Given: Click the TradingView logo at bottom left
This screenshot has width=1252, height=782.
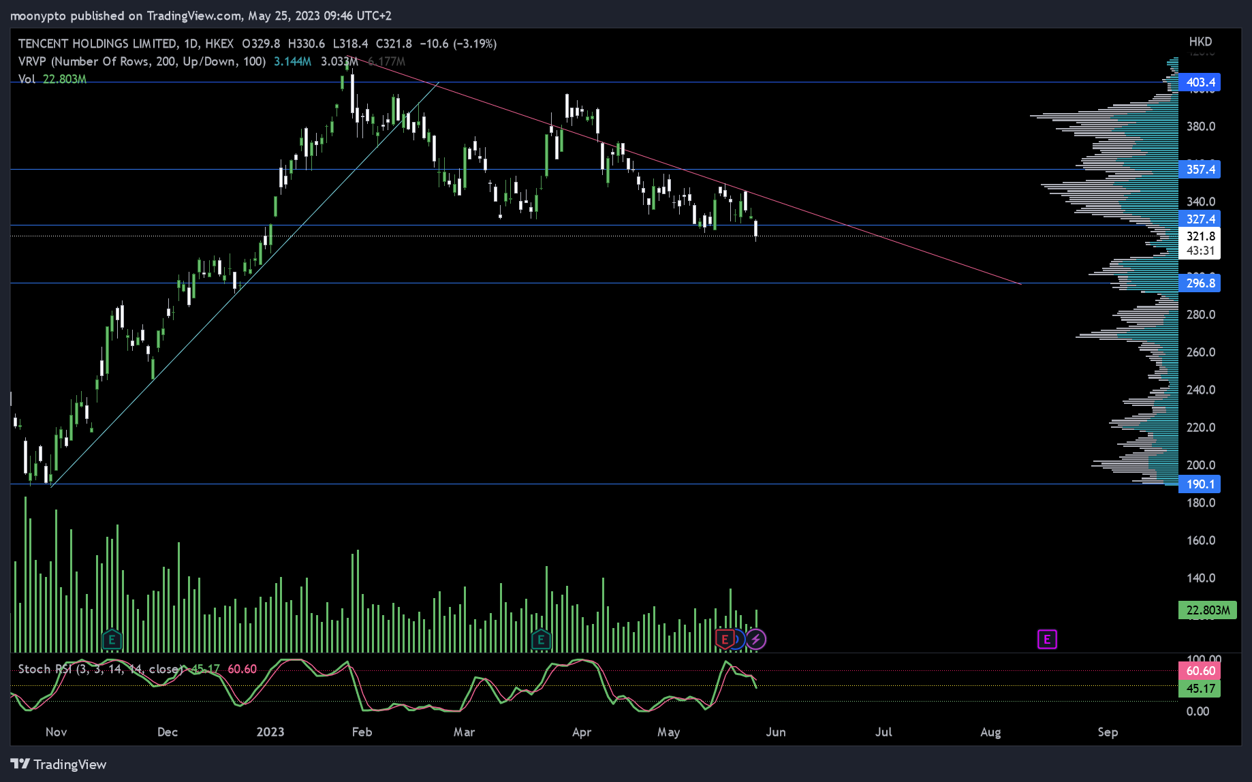Looking at the screenshot, I should click(59, 764).
